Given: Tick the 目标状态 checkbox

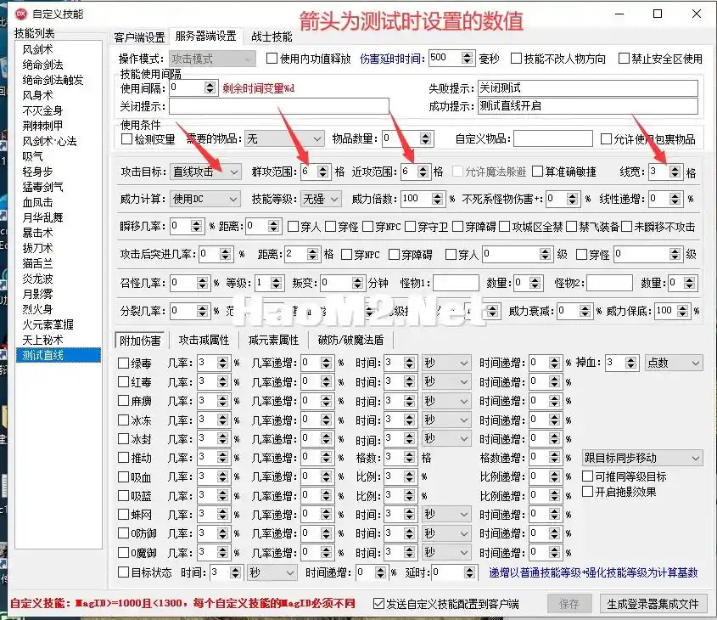Looking at the screenshot, I should click(x=124, y=572).
